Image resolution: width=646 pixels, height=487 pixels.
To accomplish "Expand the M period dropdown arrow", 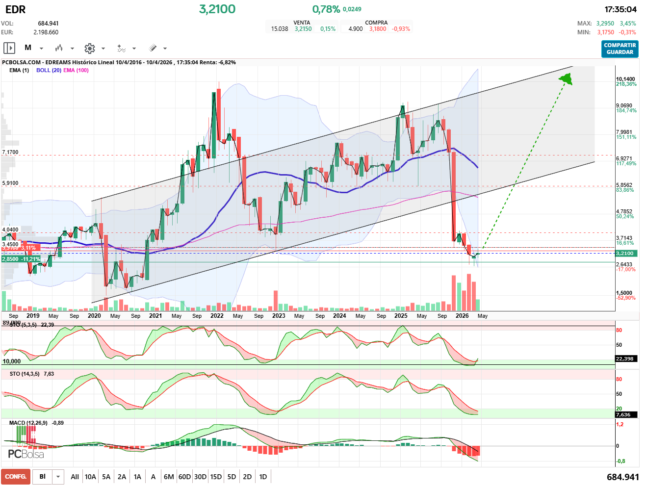I will 41,49.
